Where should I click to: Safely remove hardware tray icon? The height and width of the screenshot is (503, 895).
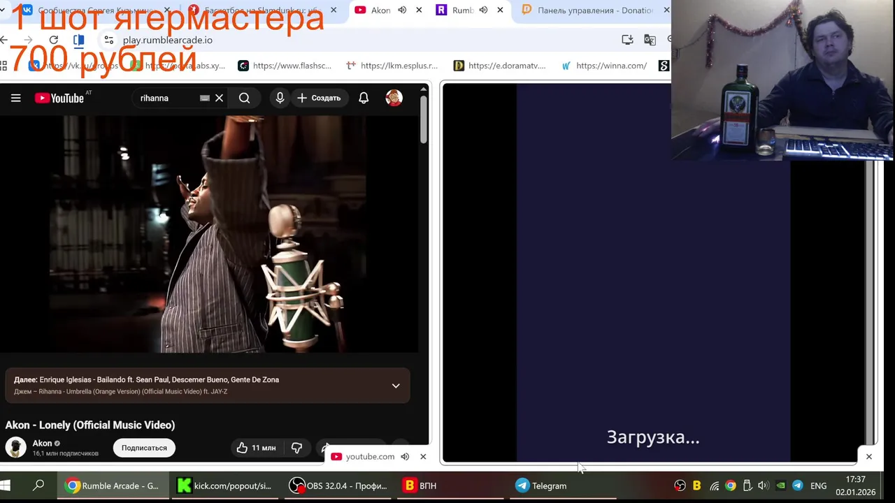747,486
